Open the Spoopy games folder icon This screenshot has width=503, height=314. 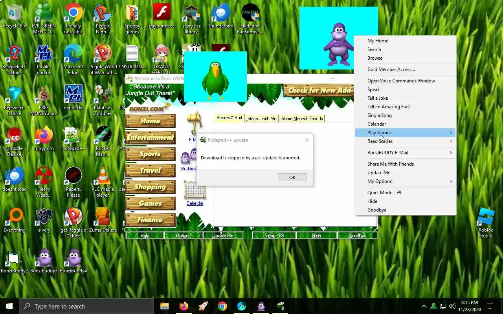coord(132,19)
